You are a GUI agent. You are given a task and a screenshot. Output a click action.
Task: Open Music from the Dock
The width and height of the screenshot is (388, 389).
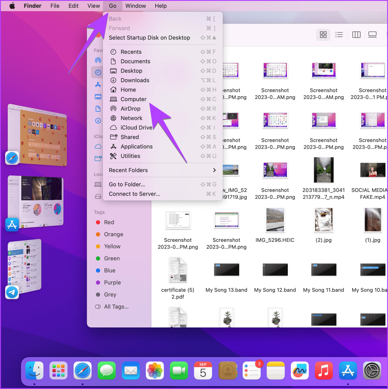[x=324, y=371]
